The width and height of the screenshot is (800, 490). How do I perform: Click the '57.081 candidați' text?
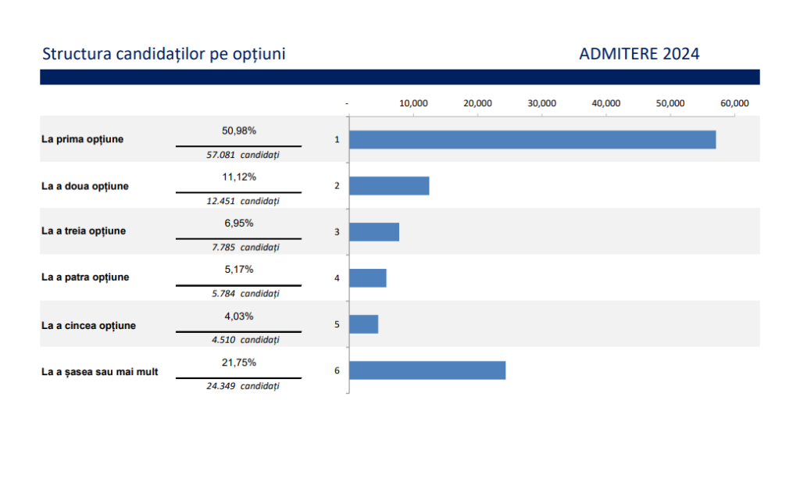242,155
